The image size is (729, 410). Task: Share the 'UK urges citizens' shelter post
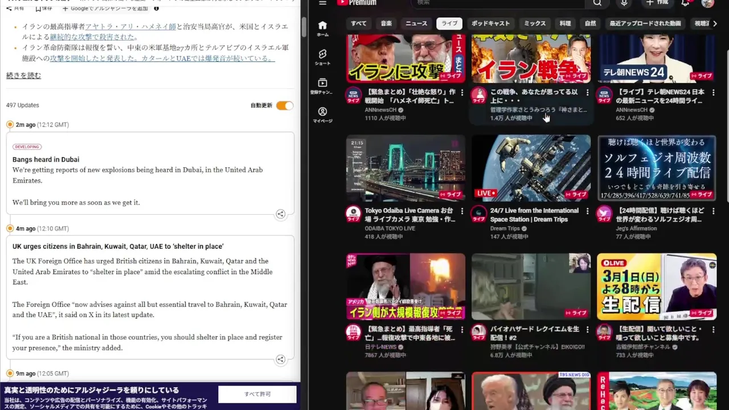pyautogui.click(x=281, y=359)
